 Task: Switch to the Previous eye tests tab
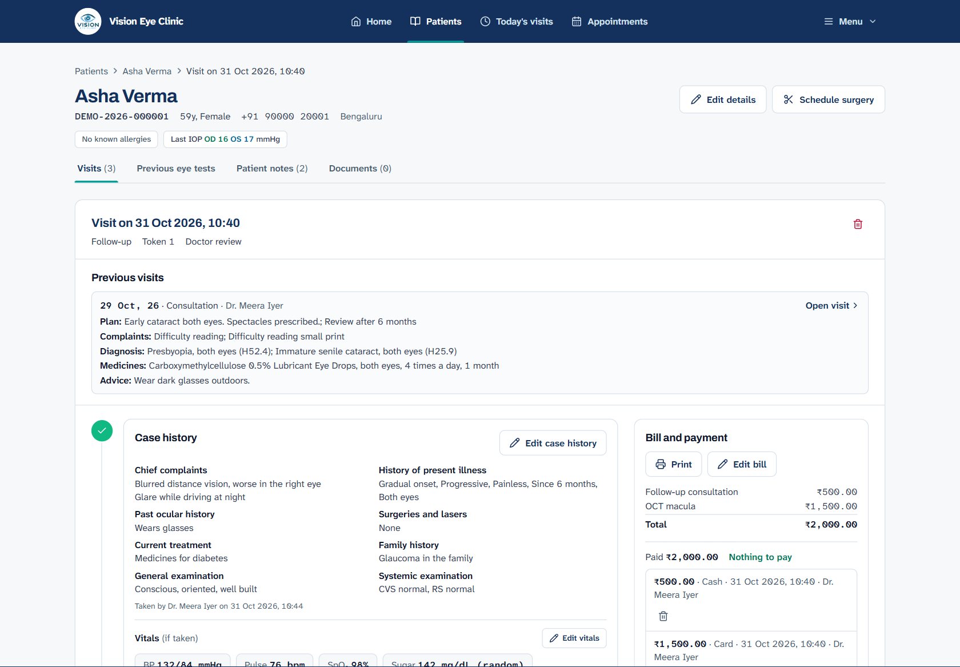tap(176, 169)
